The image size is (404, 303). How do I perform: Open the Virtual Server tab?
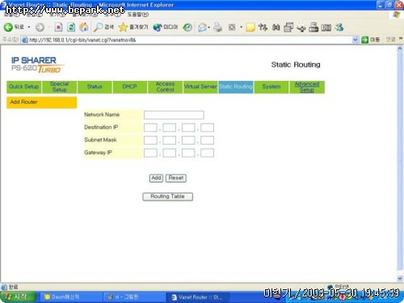pos(200,86)
